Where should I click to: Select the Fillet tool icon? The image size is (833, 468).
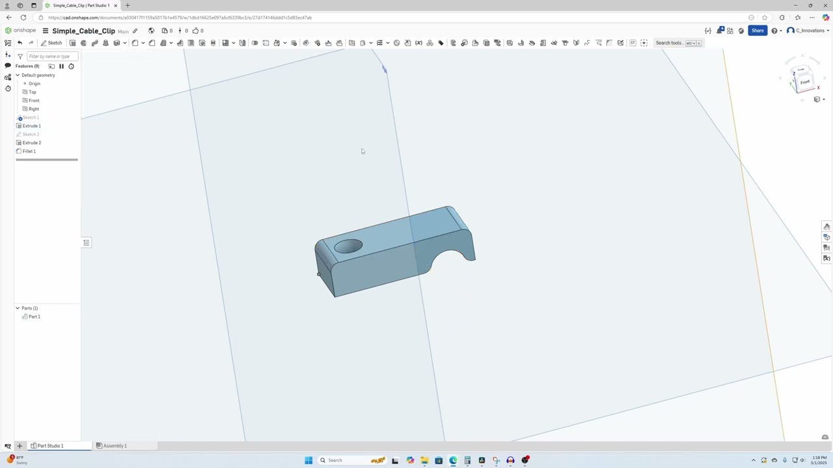pos(135,43)
